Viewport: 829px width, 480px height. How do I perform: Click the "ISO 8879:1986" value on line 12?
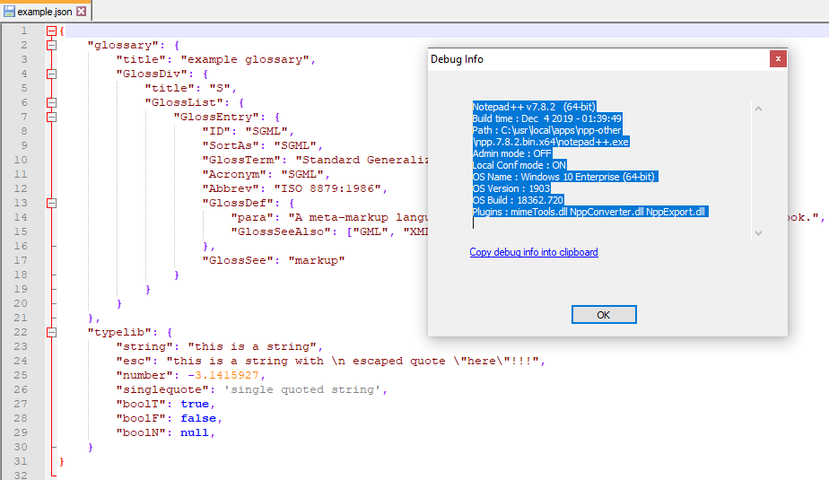pyautogui.click(x=327, y=188)
